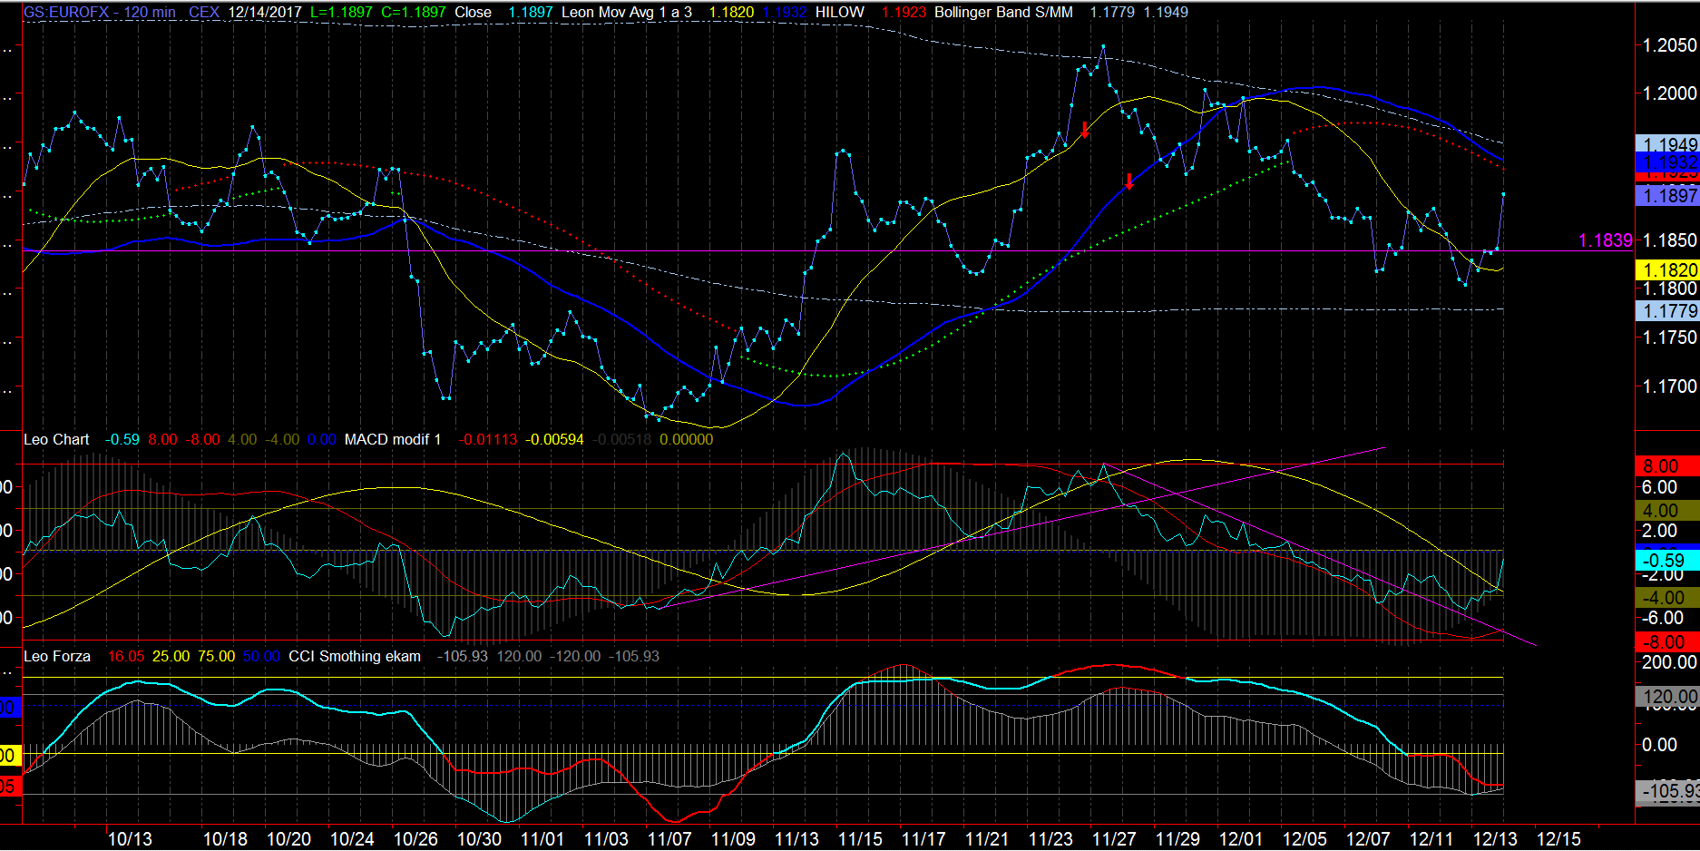This screenshot has height=851, width=1700.
Task: Click the 11/27 date on the time axis
Action: coord(1114,839)
